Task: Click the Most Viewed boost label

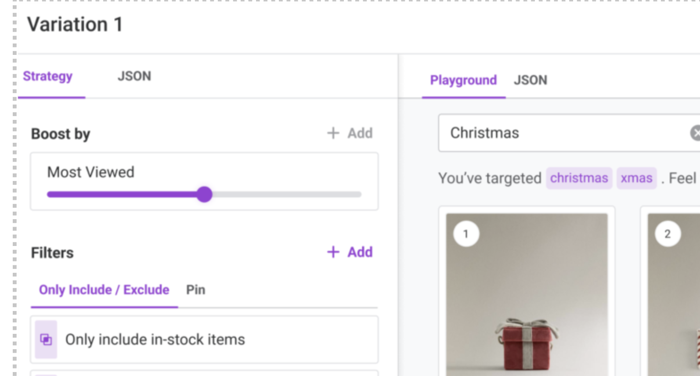Action: click(x=91, y=172)
